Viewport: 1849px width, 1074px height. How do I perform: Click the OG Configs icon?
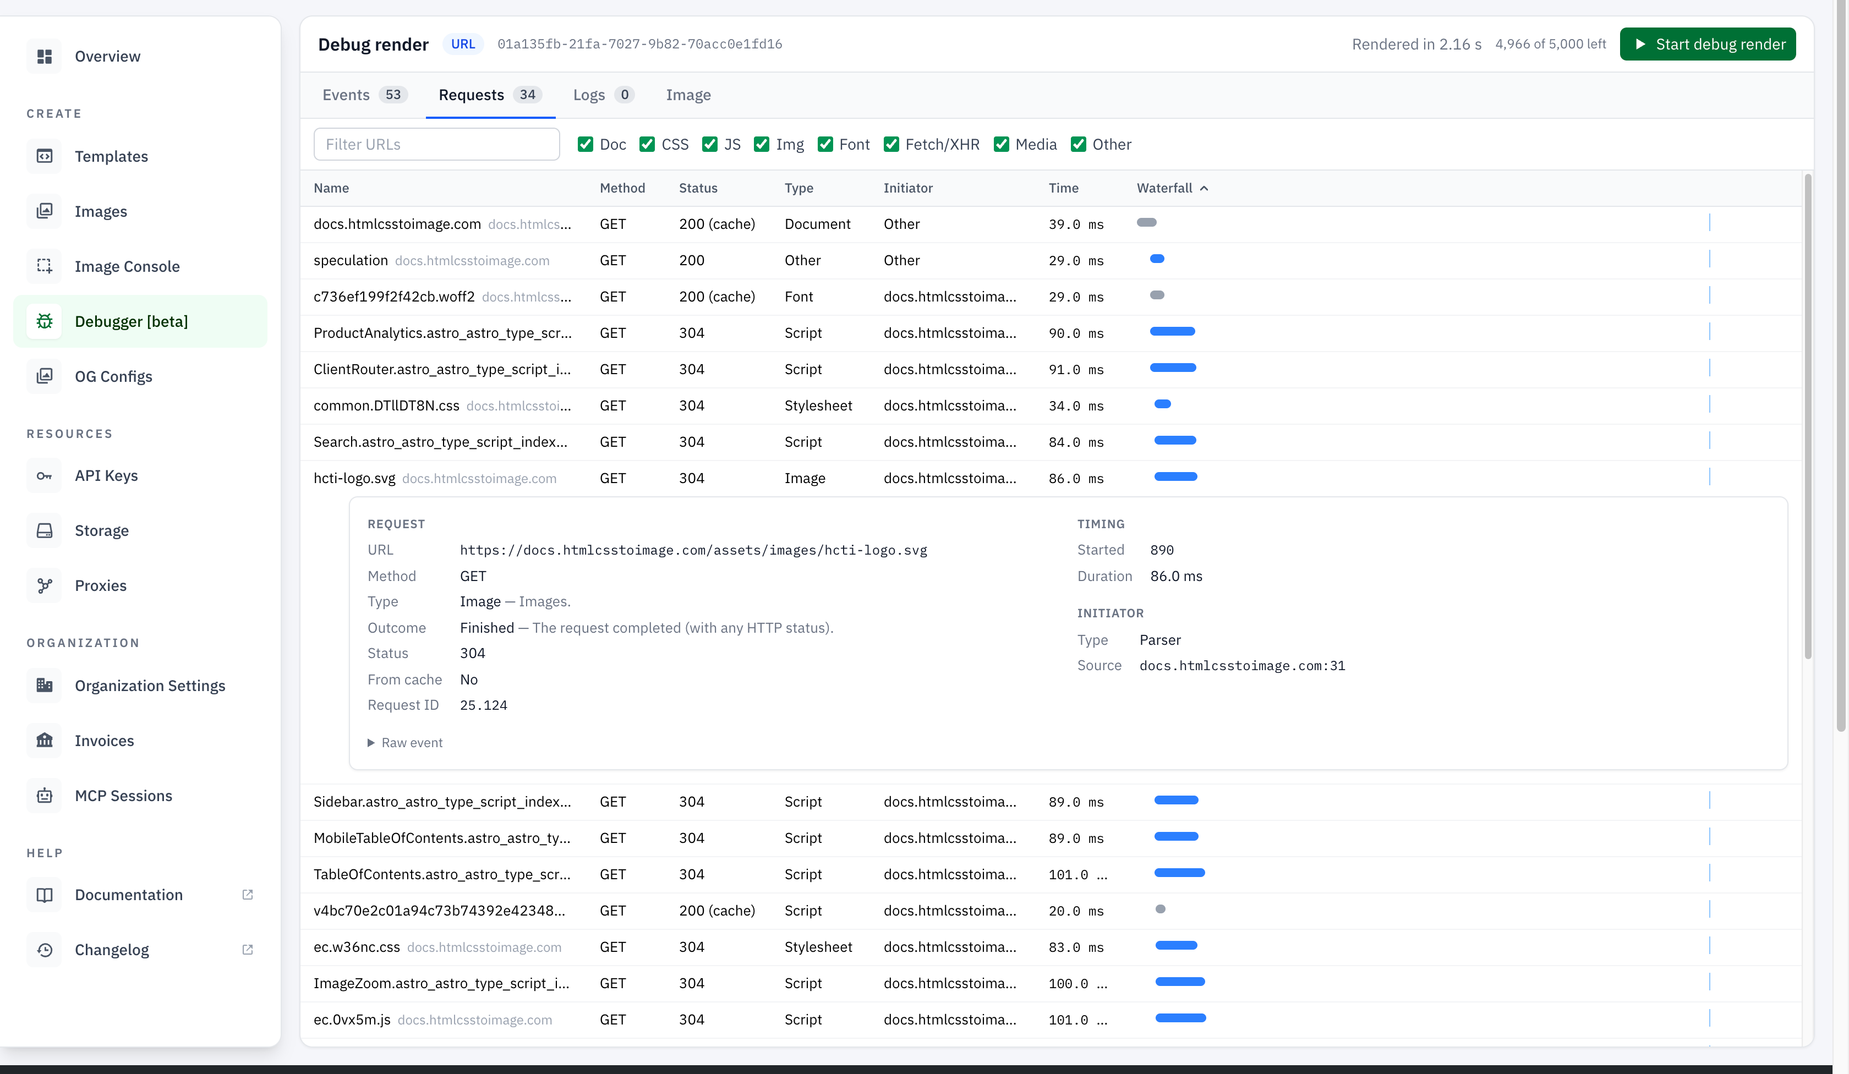45,376
